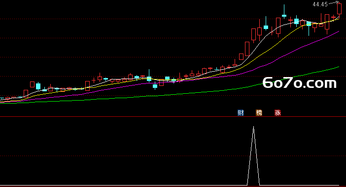Open the blue 财 info marker
This screenshot has height=187, width=346.
(x=241, y=113)
